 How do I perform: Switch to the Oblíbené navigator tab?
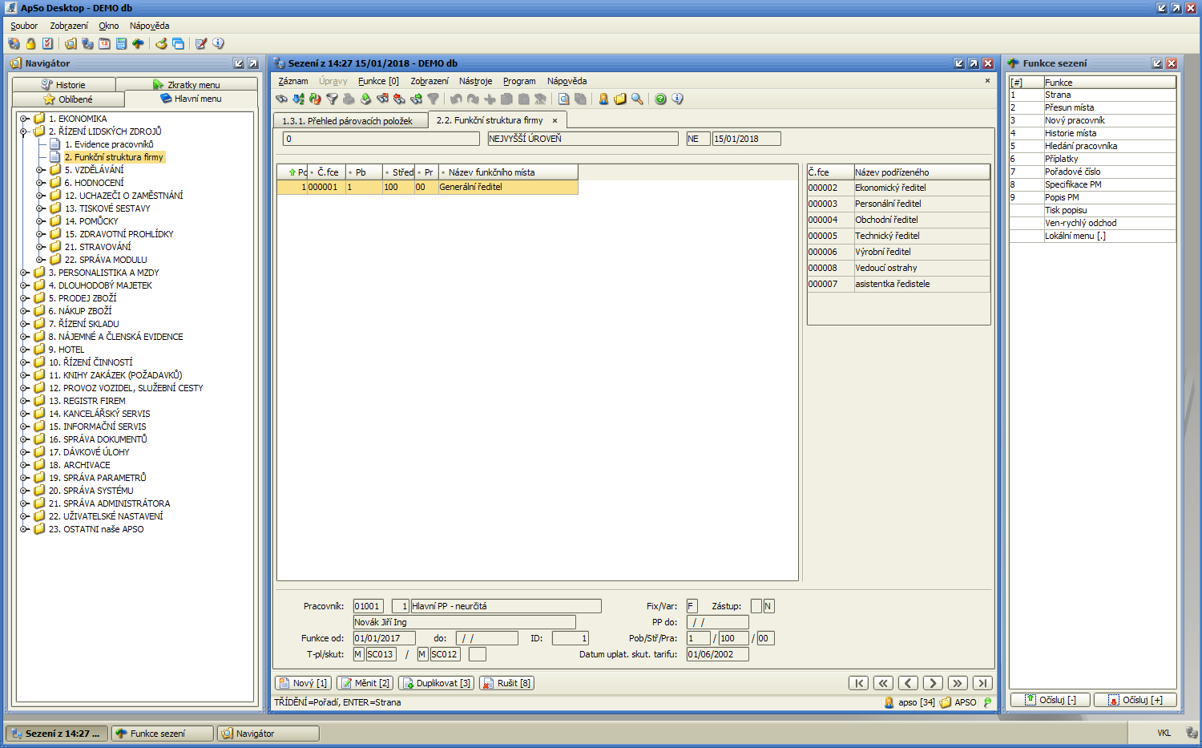click(x=68, y=99)
